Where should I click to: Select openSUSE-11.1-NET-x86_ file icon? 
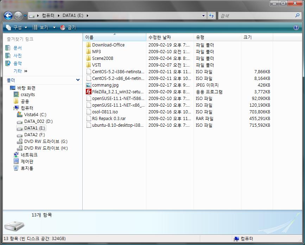pyautogui.click(x=89, y=105)
